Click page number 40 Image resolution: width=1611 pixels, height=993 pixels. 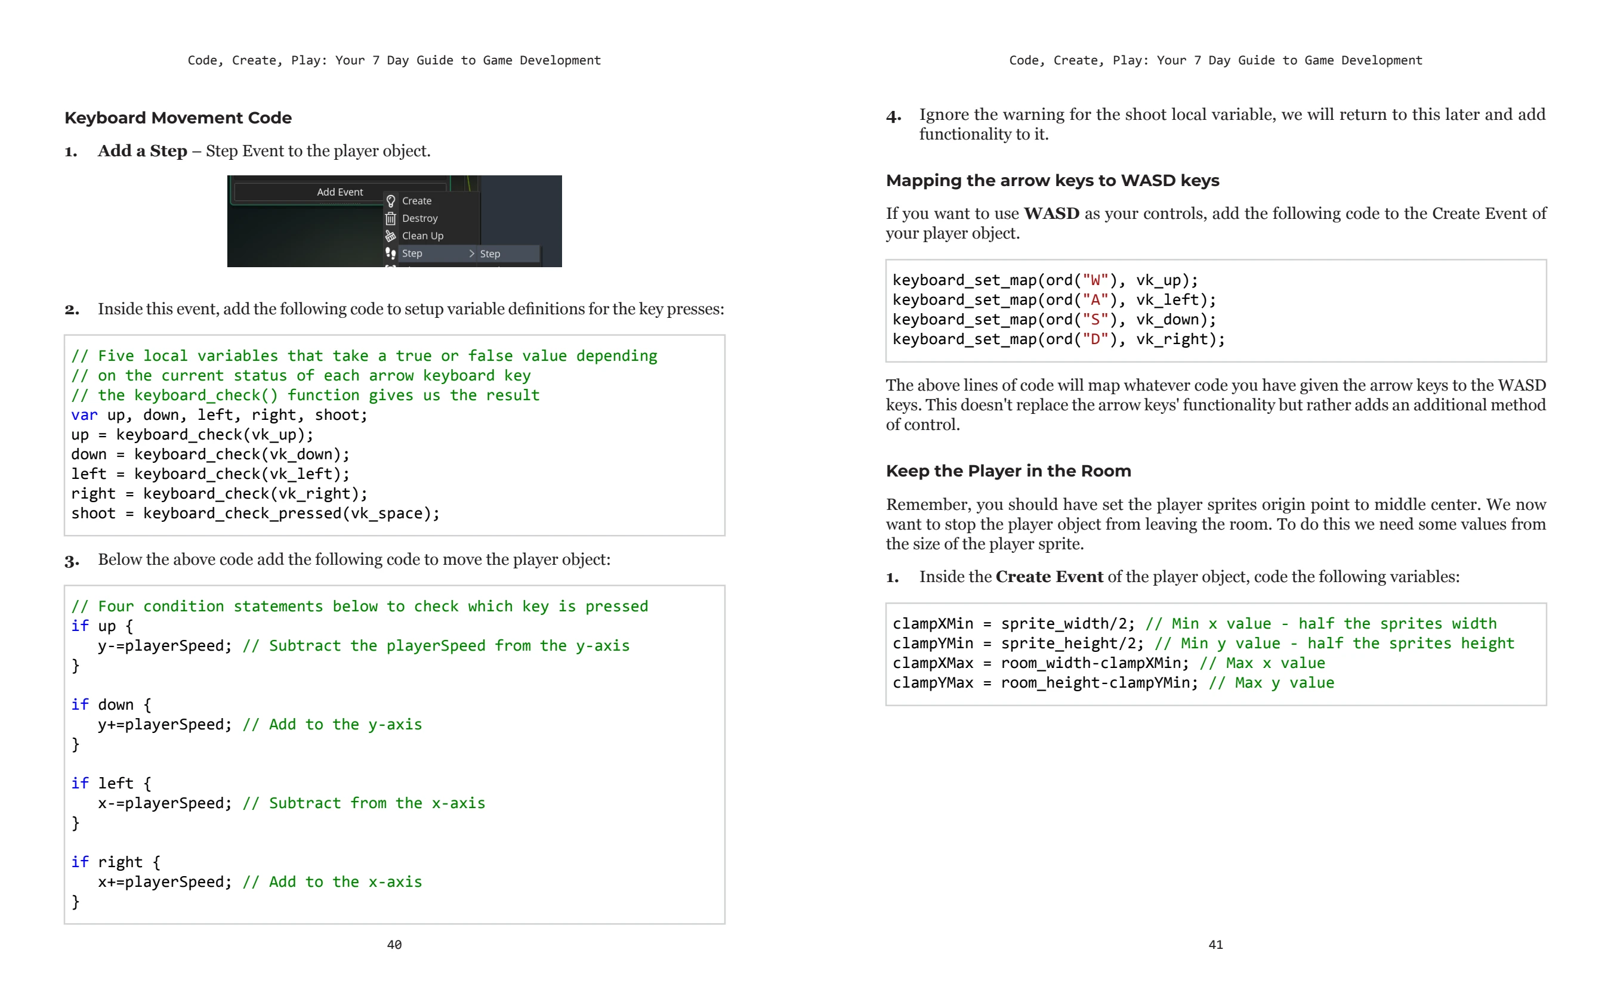[394, 945]
